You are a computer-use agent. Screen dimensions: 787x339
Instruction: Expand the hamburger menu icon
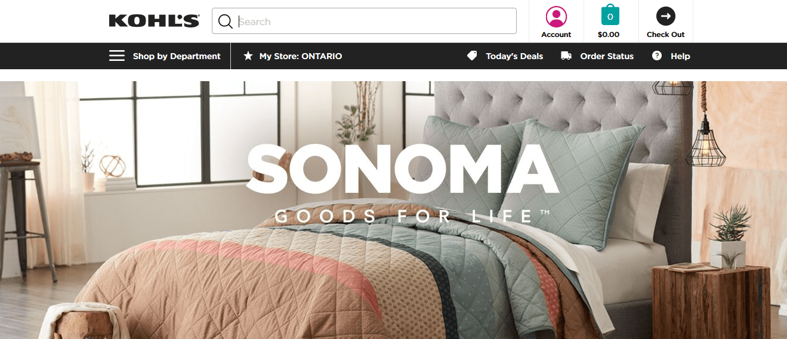pyautogui.click(x=117, y=56)
